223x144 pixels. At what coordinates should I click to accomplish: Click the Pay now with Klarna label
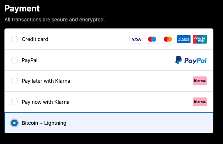[x=45, y=102]
